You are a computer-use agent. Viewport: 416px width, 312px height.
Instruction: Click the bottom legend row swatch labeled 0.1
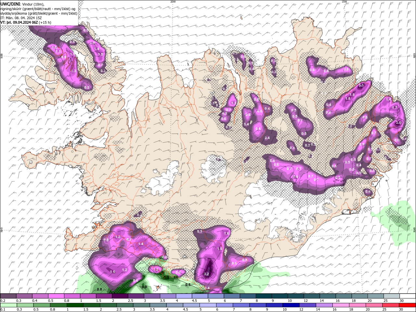coord(8,305)
